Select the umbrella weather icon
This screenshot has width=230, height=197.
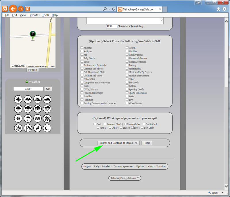pos(28,118)
